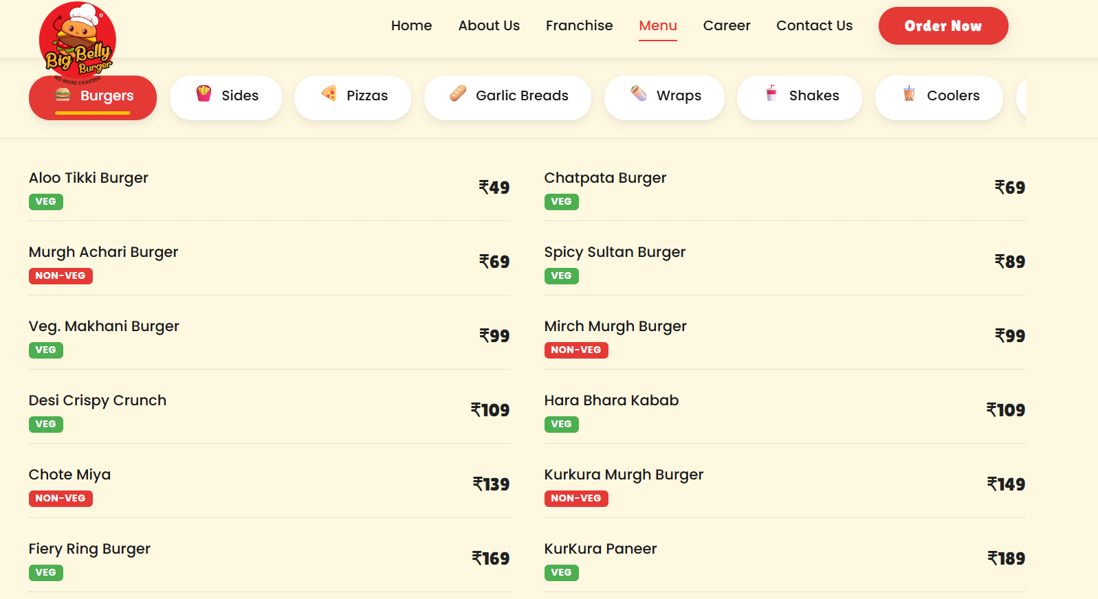The height and width of the screenshot is (599, 1098).
Task: Click NON-VEG badge under Kurkura Murgh Burger
Action: coord(576,499)
